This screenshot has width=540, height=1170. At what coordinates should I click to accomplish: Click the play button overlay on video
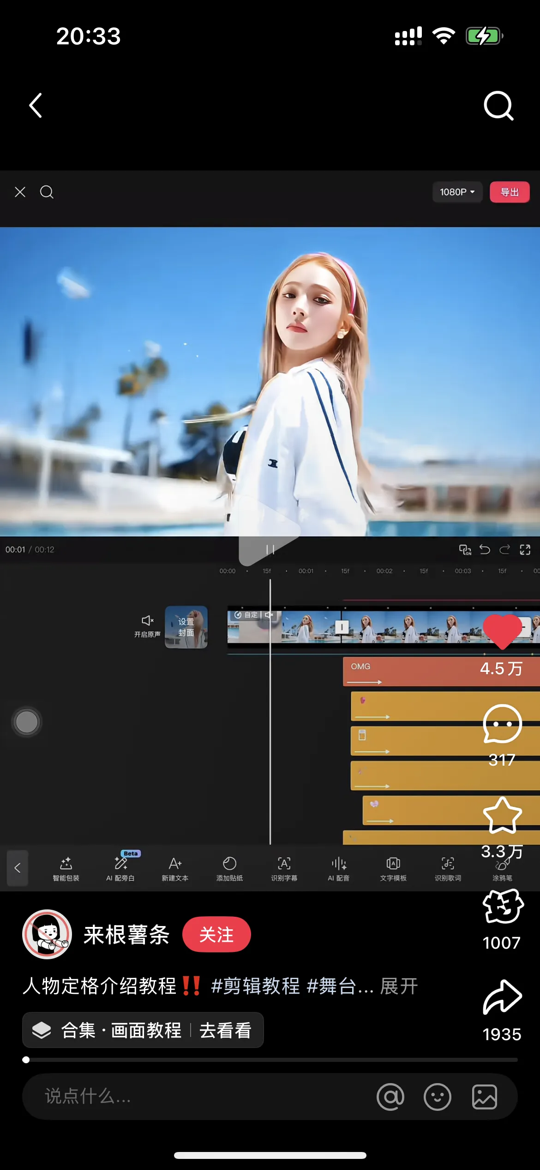click(x=270, y=531)
